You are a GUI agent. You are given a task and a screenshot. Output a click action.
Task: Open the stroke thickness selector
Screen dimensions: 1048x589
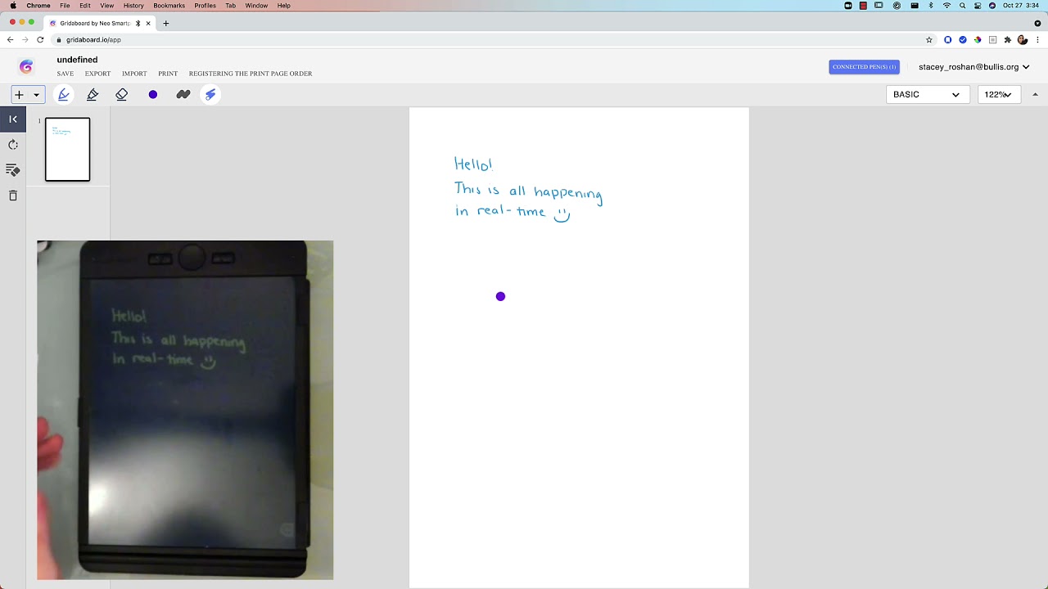click(183, 95)
